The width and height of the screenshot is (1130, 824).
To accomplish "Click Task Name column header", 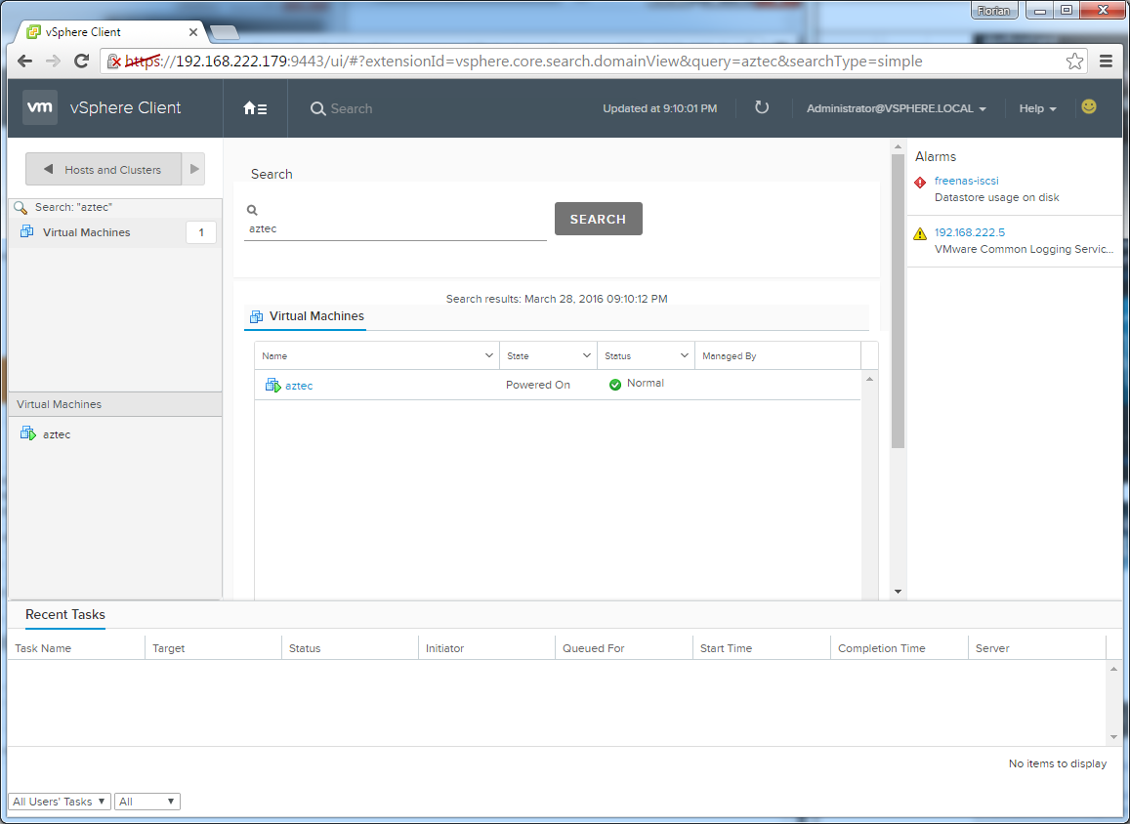I will pos(75,648).
